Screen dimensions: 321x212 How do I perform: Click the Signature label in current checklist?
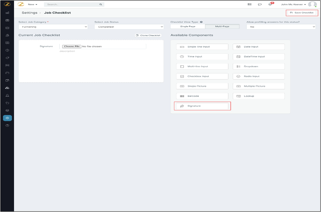46,46
